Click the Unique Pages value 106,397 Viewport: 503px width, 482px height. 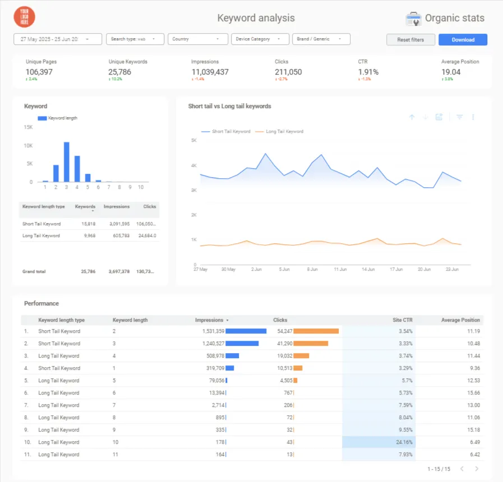pyautogui.click(x=39, y=72)
